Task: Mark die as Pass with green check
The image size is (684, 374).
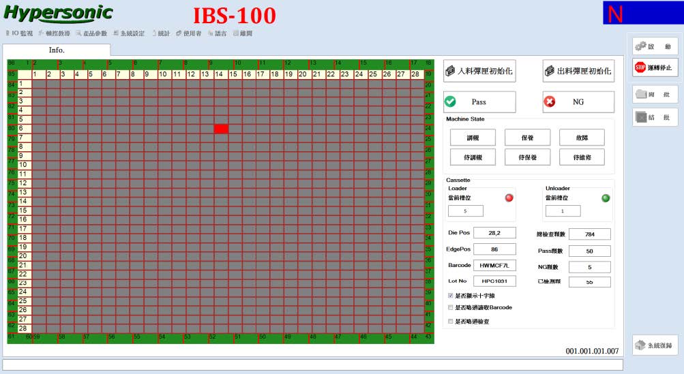Action: pos(479,102)
